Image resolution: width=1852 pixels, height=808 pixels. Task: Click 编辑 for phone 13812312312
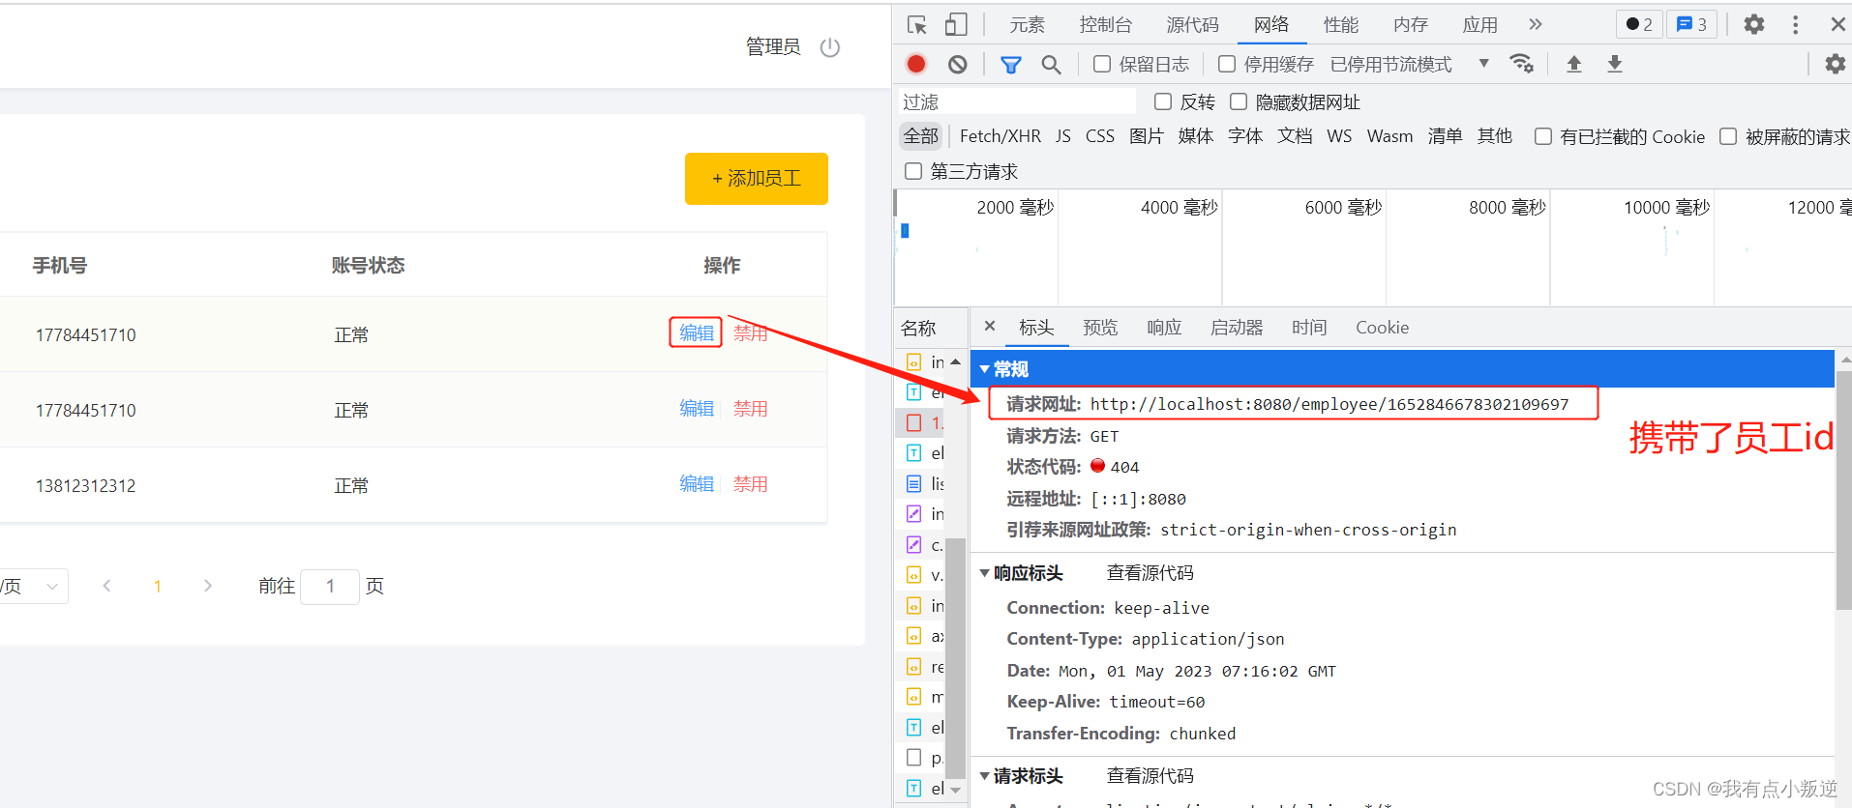point(697,484)
